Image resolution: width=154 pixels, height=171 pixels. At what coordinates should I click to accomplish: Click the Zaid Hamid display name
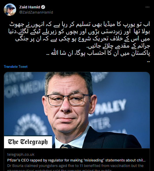click(30, 7)
